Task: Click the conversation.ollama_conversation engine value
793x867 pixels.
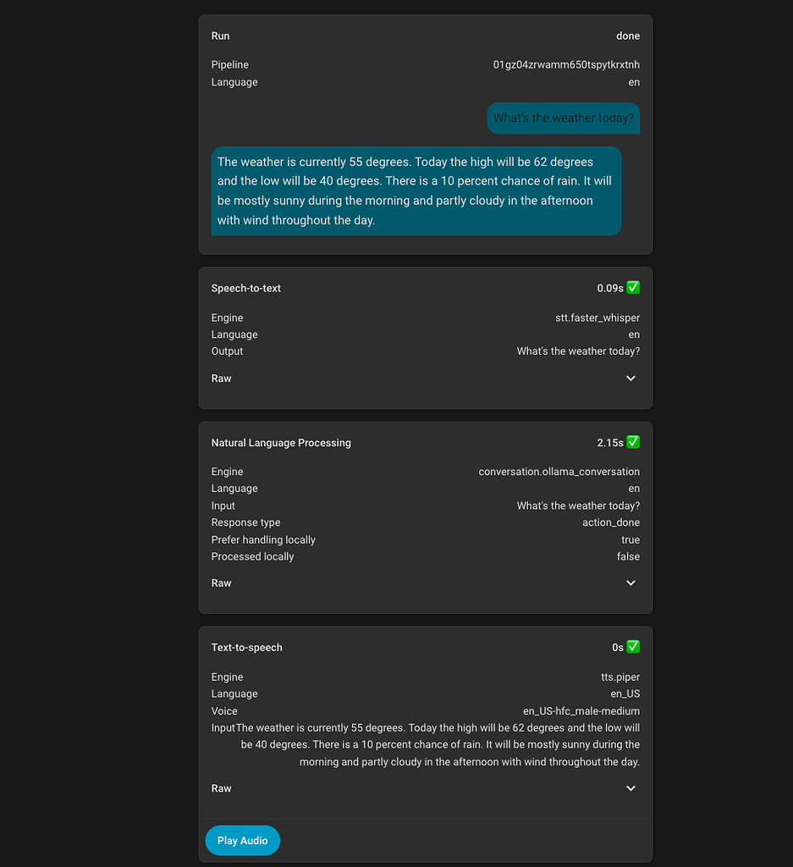Action: pyautogui.click(x=559, y=472)
